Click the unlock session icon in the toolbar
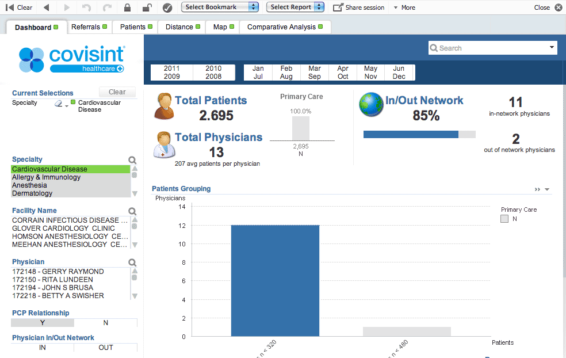The width and height of the screenshot is (566, 358). (147, 7)
